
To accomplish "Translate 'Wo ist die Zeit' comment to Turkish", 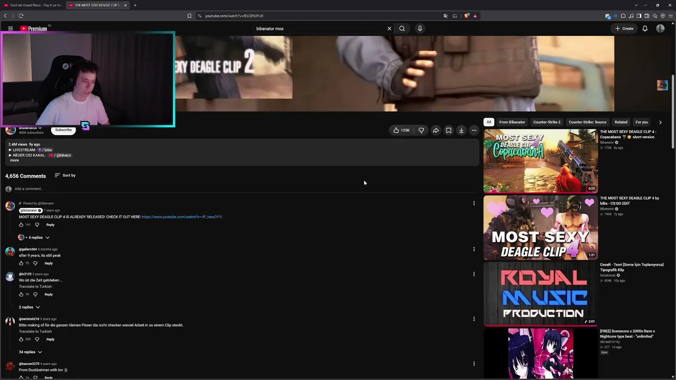I will tap(35, 287).
